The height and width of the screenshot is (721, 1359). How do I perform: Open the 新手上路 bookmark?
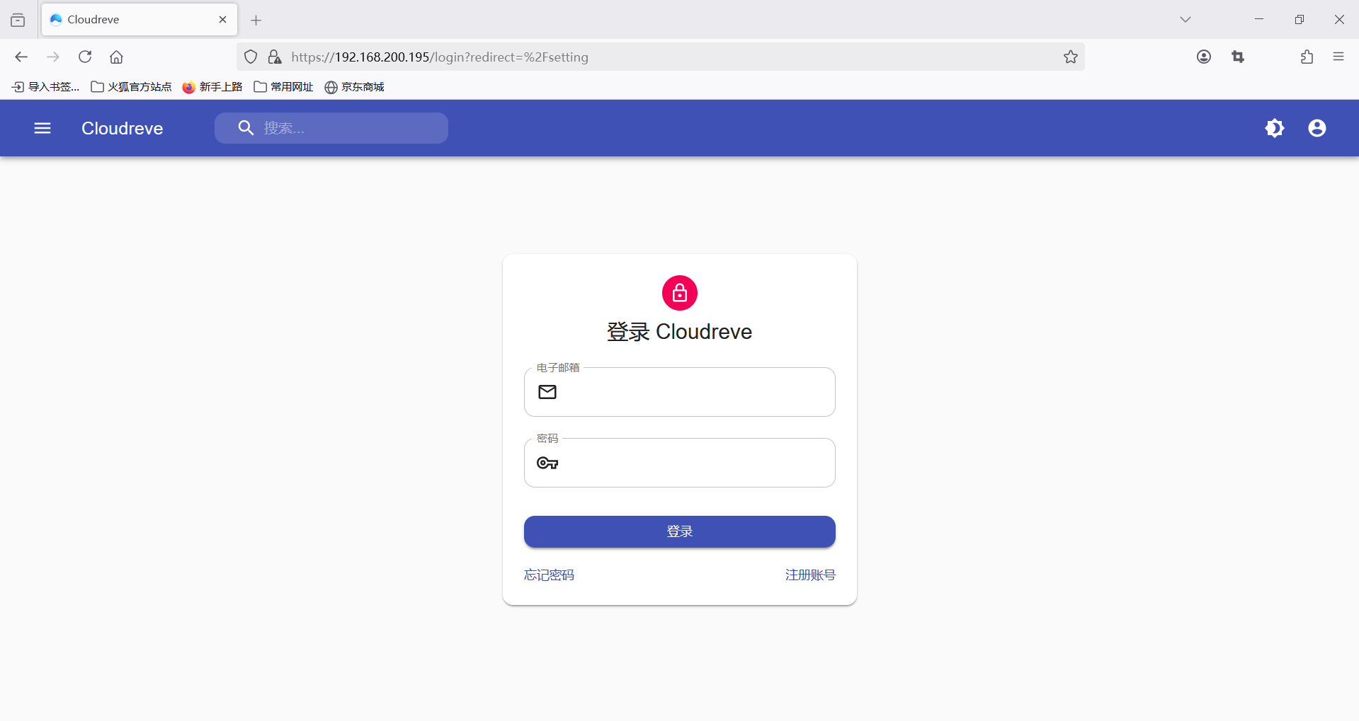pyautogui.click(x=212, y=86)
